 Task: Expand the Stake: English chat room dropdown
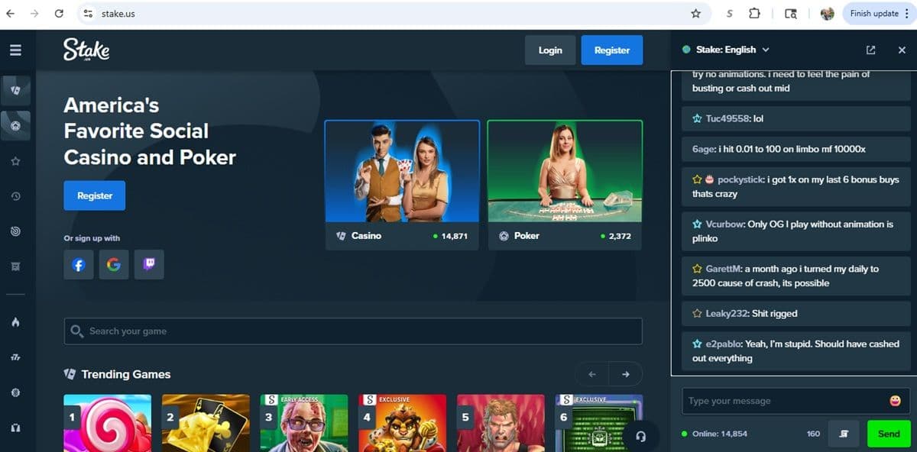[x=766, y=50]
